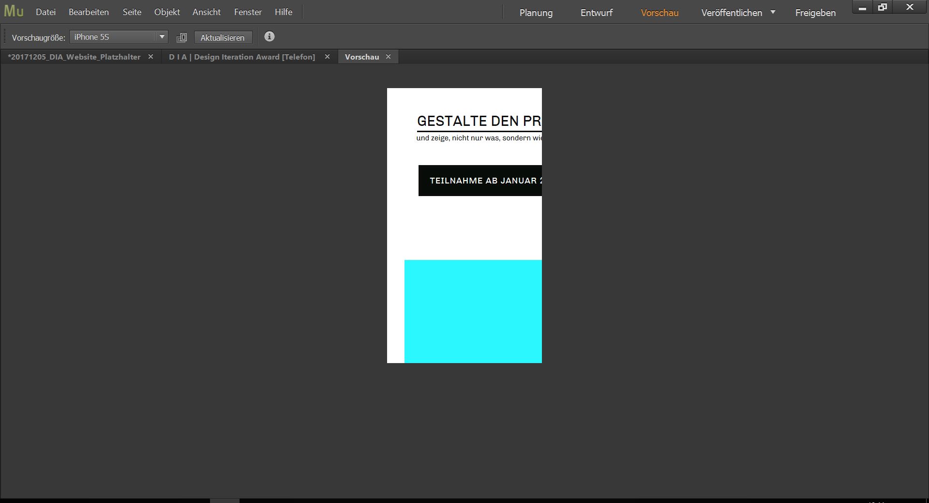Click Veröffentlichen
Screen dimensions: 929x503
point(732,13)
